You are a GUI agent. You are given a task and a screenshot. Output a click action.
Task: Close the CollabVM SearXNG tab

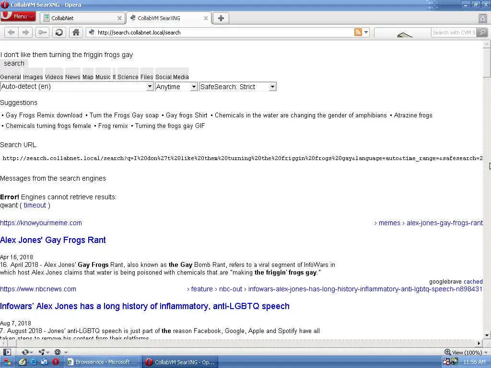pos(206,18)
